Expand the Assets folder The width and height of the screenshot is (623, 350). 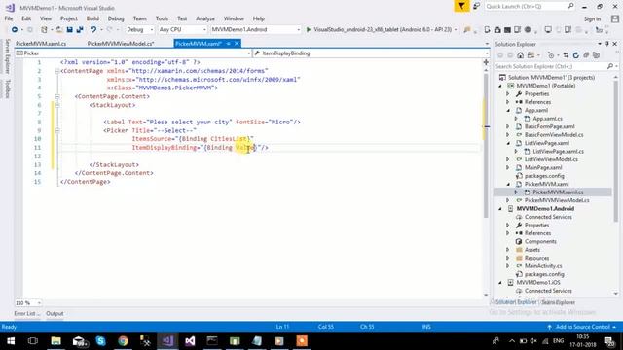pos(508,250)
